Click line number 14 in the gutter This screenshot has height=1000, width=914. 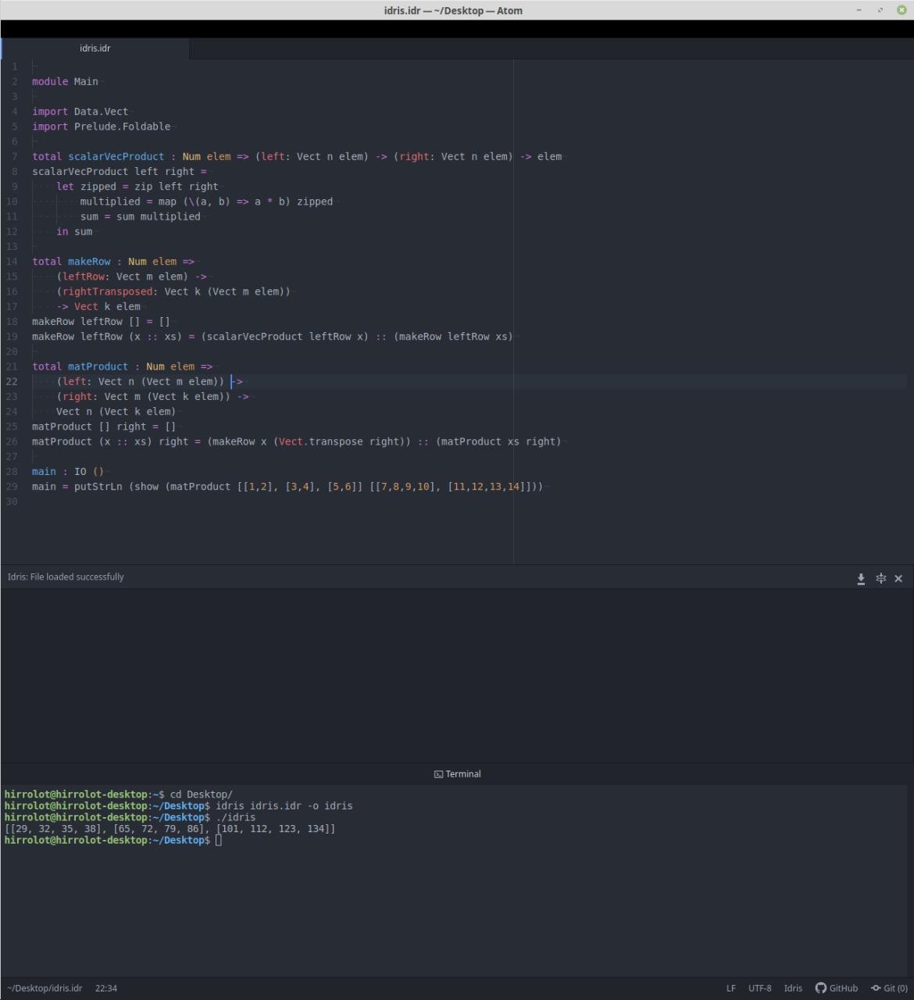pyautogui.click(x=12, y=262)
